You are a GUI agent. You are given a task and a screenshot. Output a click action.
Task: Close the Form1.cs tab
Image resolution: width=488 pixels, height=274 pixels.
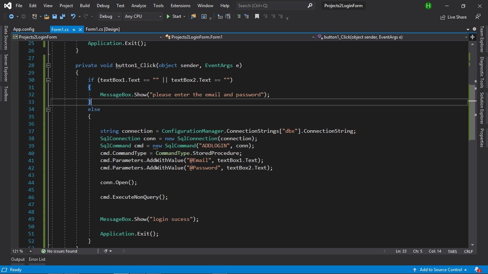[x=80, y=29]
